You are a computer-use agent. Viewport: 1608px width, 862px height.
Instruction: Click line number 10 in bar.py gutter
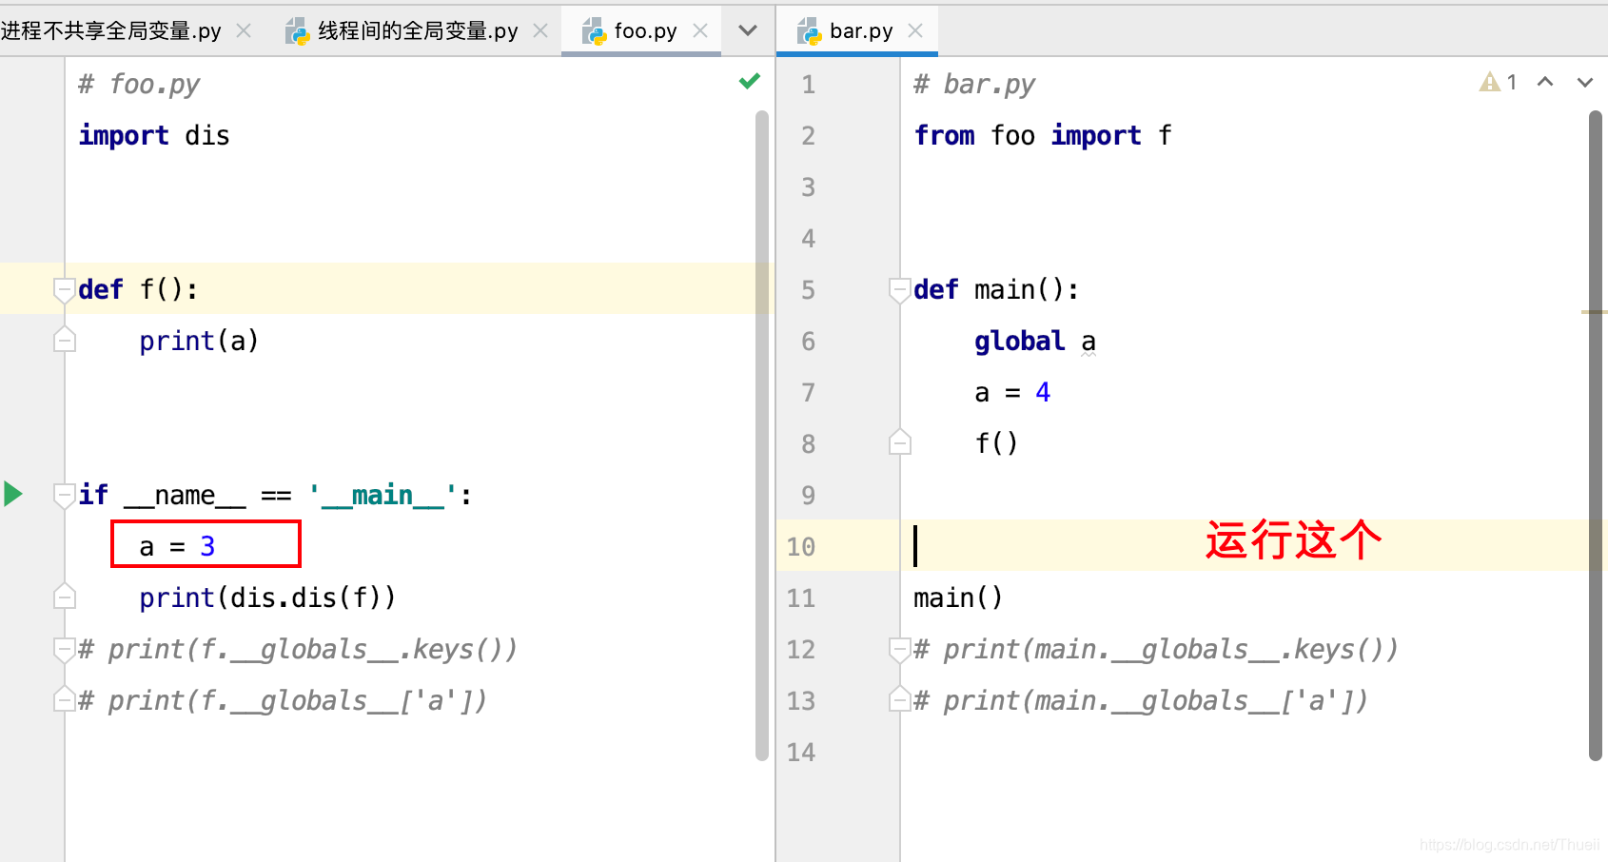801,546
